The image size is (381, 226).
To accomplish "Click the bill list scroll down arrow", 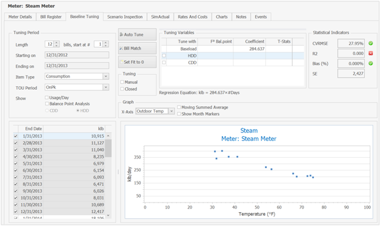I will (x=108, y=215).
